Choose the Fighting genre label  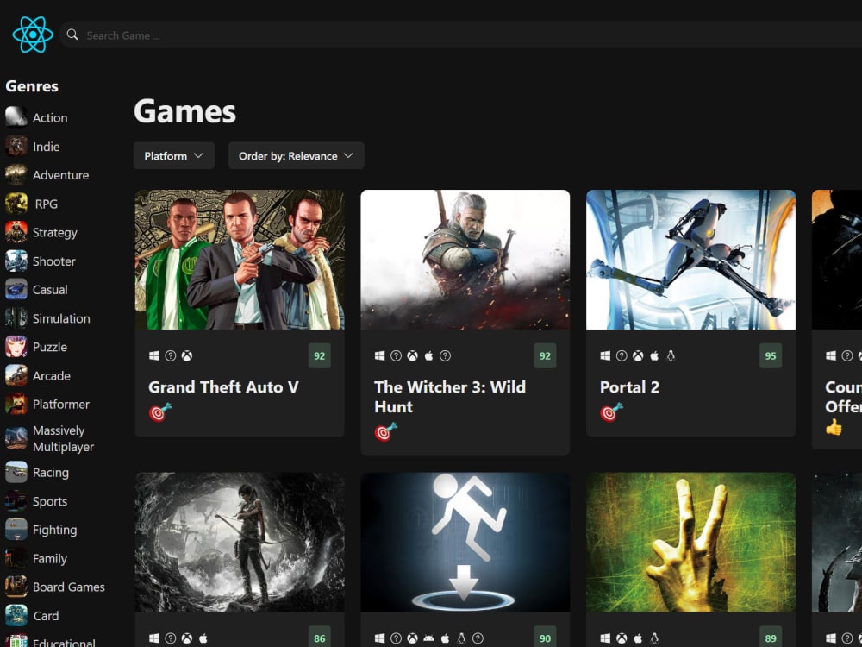click(x=54, y=530)
